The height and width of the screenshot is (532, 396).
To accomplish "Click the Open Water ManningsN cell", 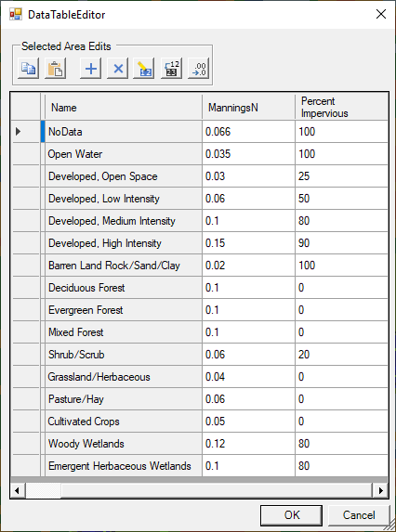I will pyautogui.click(x=248, y=154).
